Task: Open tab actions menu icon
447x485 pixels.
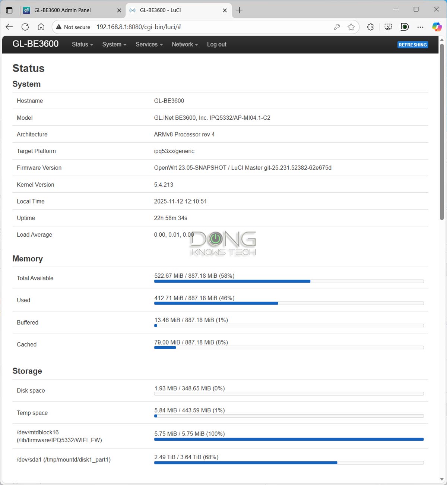Action: 9,10
